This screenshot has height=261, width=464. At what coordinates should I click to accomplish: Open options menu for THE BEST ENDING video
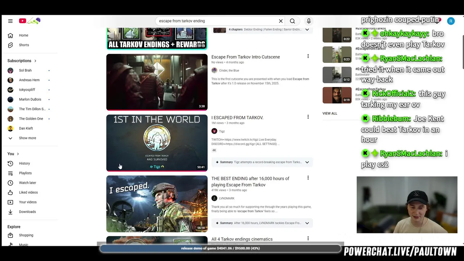click(308, 178)
